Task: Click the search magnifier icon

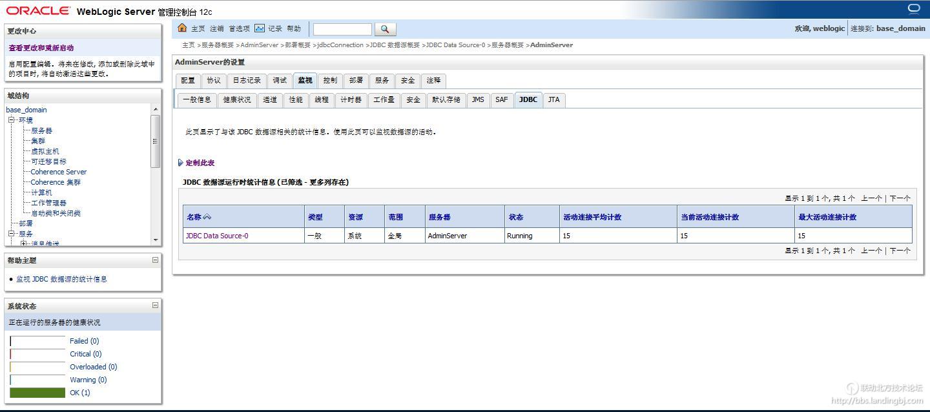Action: coord(384,28)
